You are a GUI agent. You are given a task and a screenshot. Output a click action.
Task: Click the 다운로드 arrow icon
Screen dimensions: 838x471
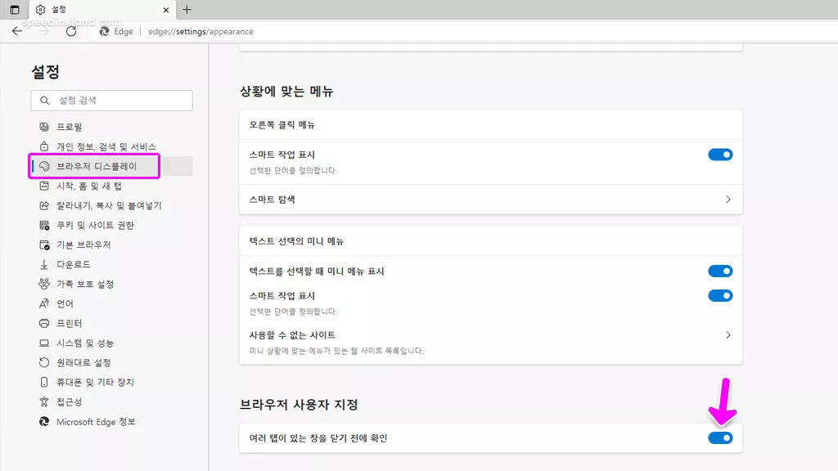[x=44, y=264]
